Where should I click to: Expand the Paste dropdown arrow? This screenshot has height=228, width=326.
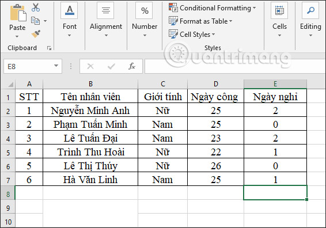tap(17, 37)
